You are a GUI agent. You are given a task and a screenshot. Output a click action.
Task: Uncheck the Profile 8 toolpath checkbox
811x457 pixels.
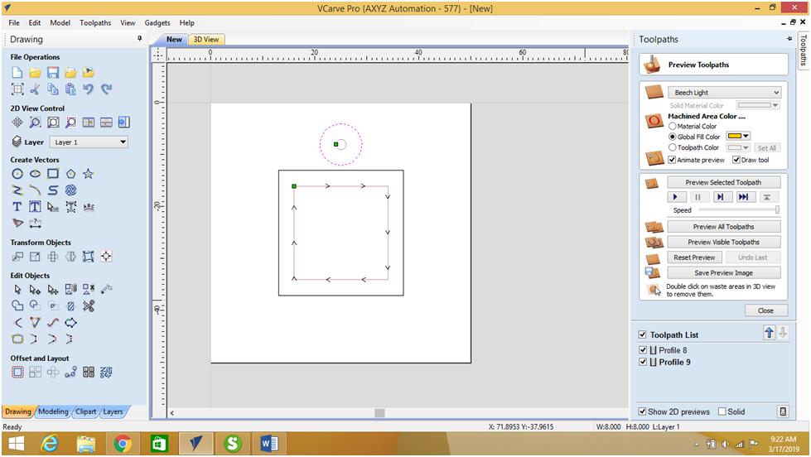(x=643, y=350)
